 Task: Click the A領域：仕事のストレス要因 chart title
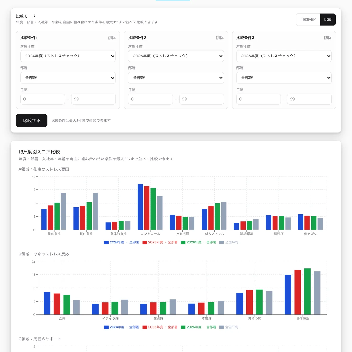pos(44,170)
